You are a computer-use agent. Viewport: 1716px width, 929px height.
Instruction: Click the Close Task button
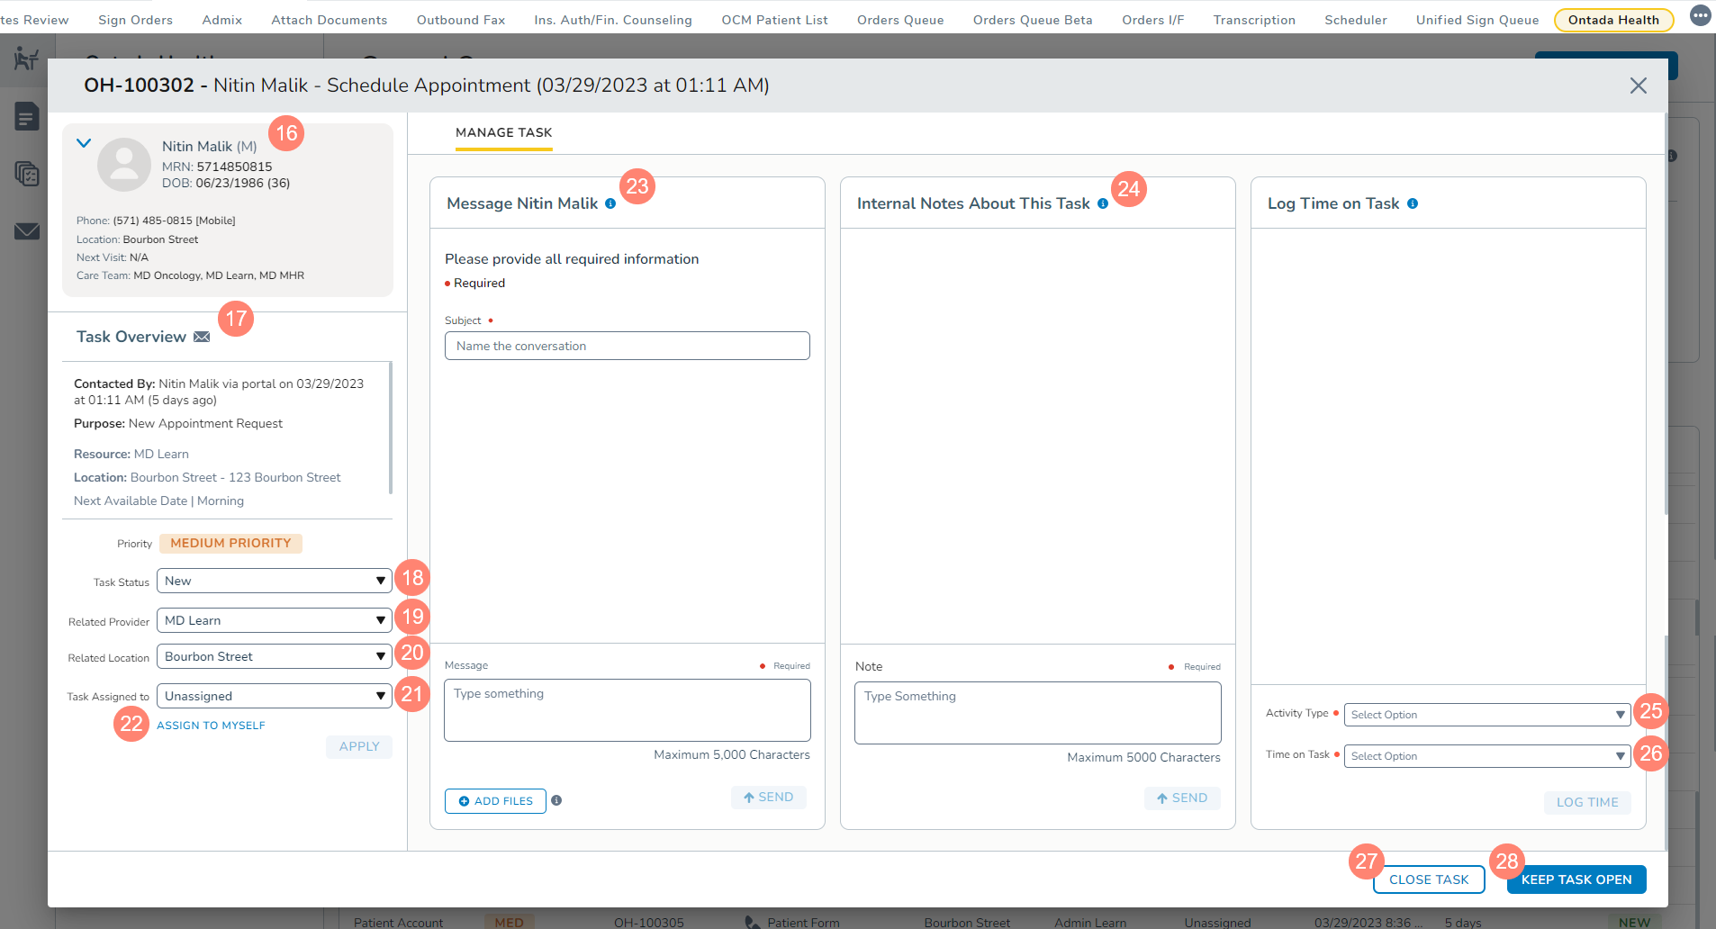[x=1428, y=879]
